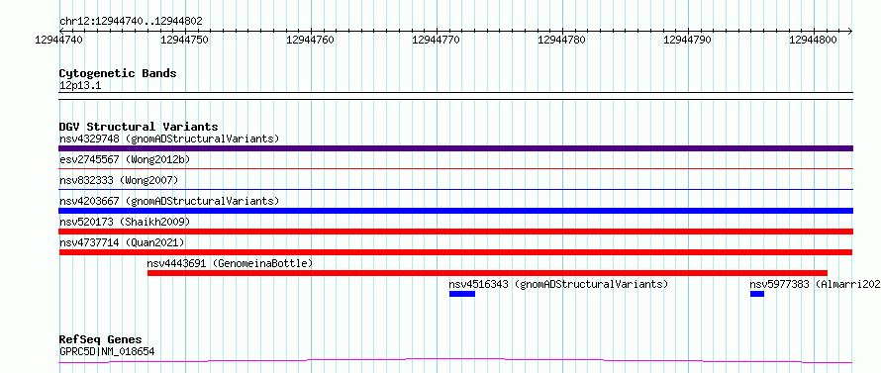Open nsv4329748 (gnomADStructuralVariants) label
The width and height of the screenshot is (881, 373).
[x=168, y=139]
